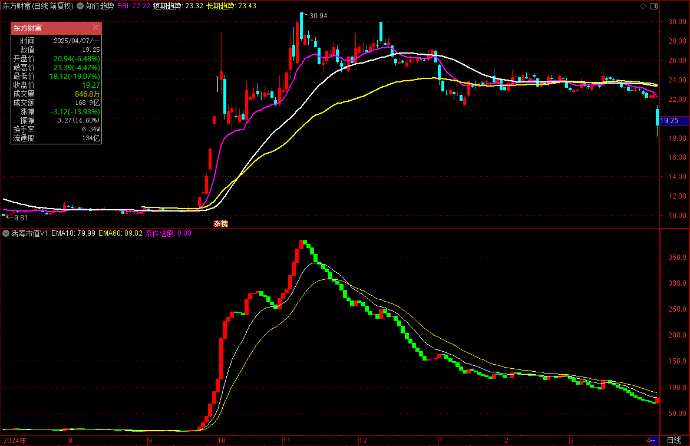Click the diamond marker icon at top right

click(643, 6)
